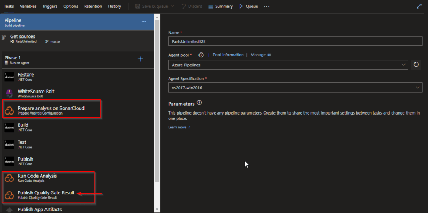Viewport: 428px width, 213px height.
Task: Refresh the agent pool list
Action: pyautogui.click(x=416, y=65)
